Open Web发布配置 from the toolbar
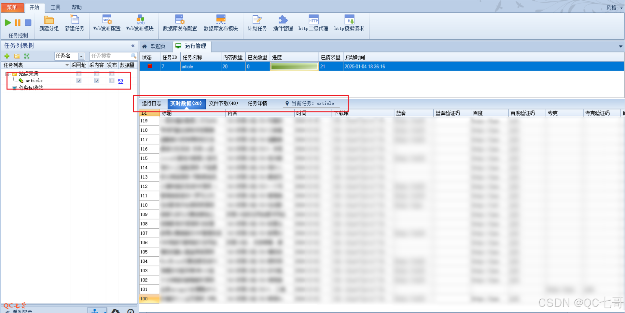The width and height of the screenshot is (625, 313). pos(107,20)
